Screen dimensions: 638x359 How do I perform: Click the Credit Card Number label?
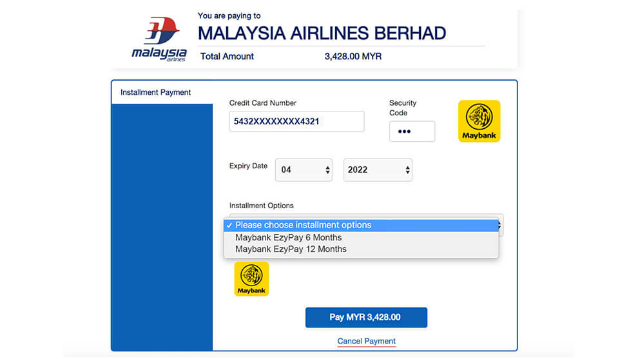[x=263, y=103]
